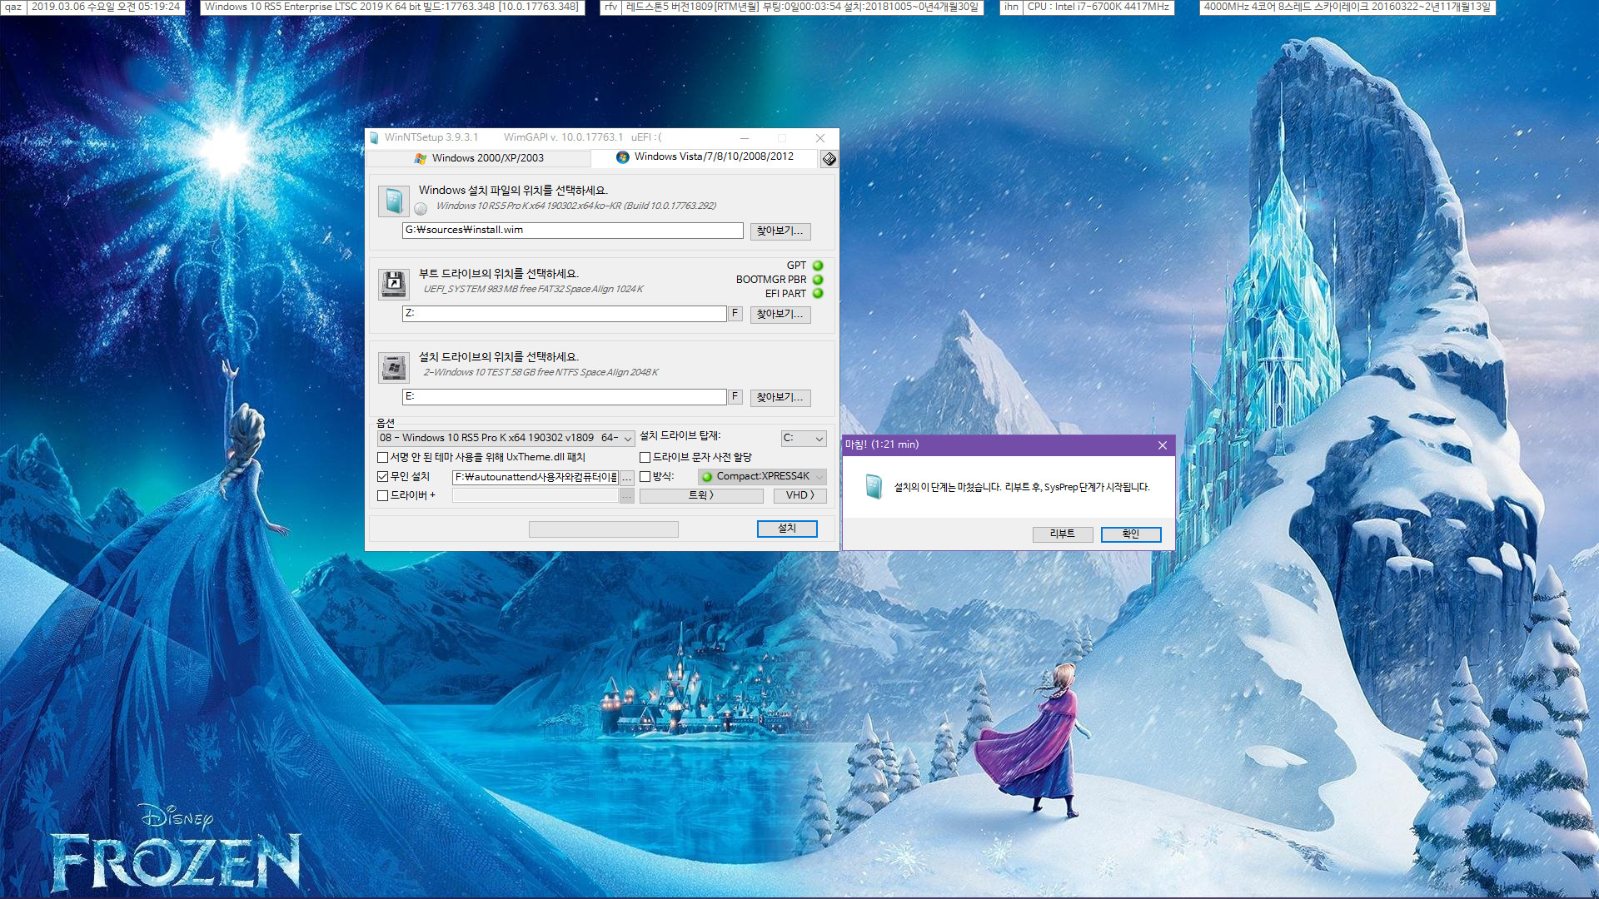Click the date and time desktop gadget
The image size is (1599, 899).
106,7
